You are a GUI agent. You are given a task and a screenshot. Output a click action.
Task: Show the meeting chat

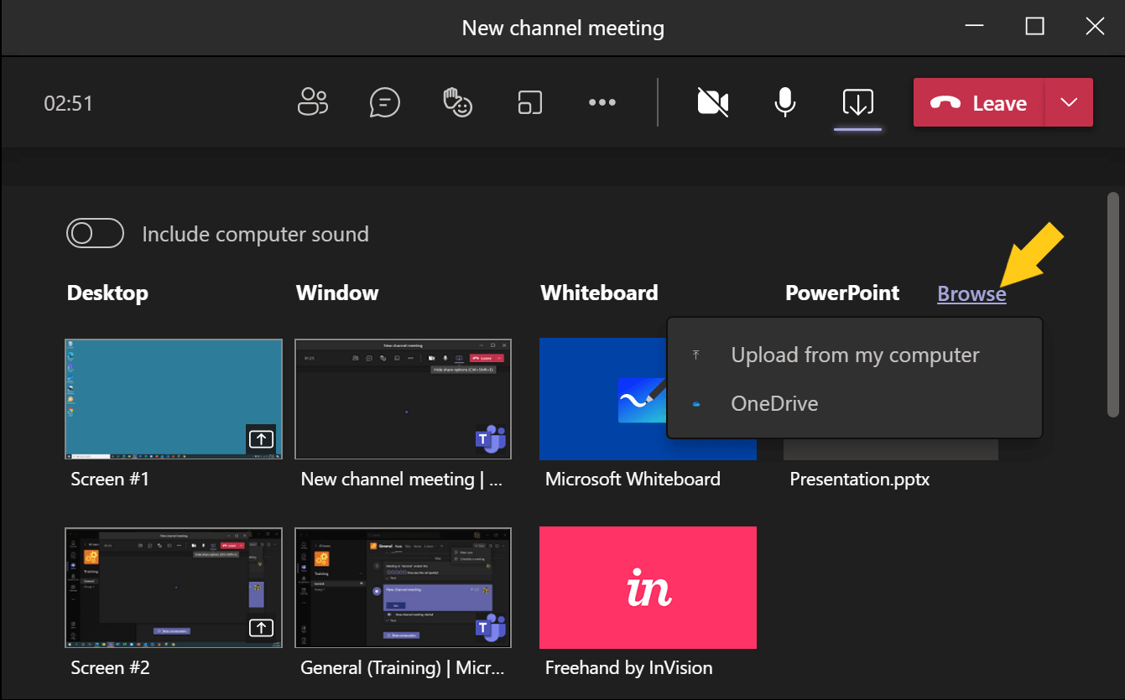pos(384,103)
